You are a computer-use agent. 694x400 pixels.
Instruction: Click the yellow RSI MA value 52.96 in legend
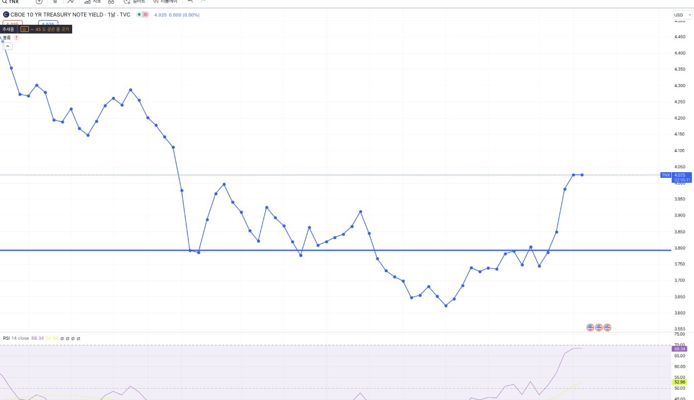coord(52,338)
